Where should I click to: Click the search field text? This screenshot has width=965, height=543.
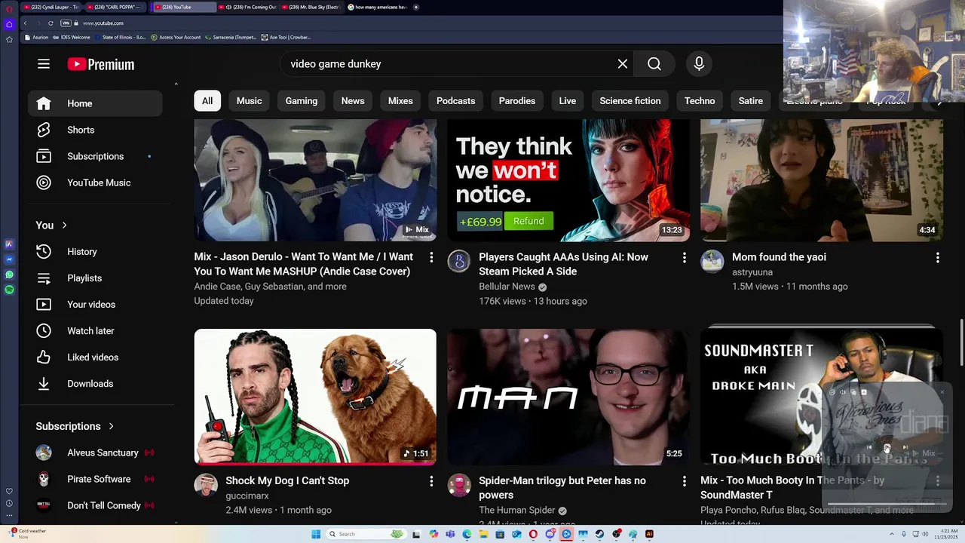point(335,64)
